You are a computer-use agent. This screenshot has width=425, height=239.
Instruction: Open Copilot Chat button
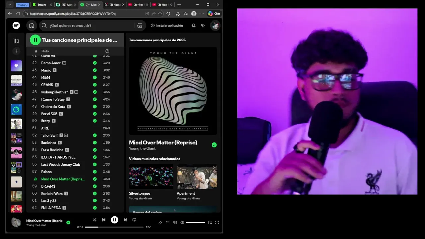pyautogui.click(x=214, y=14)
